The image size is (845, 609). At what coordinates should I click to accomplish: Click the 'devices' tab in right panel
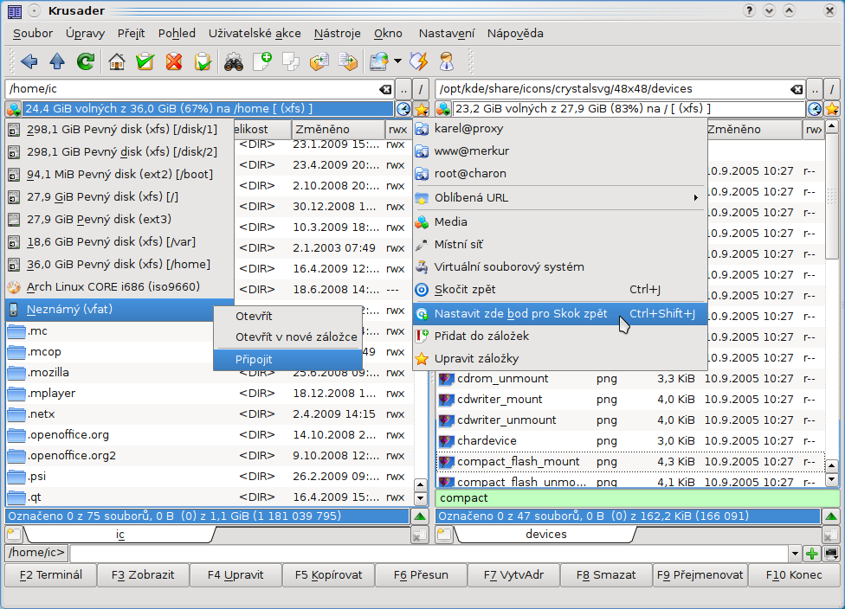546,534
